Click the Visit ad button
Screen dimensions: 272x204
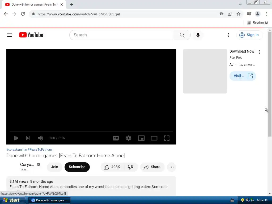(243, 76)
